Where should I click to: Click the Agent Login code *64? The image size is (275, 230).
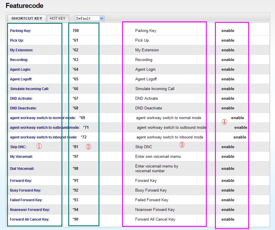point(75,69)
